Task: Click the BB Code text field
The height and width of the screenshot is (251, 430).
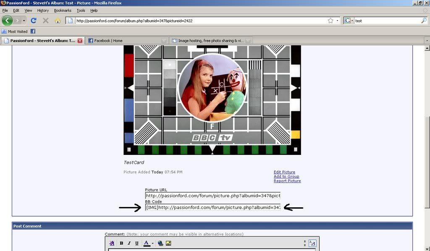Action: click(212, 207)
